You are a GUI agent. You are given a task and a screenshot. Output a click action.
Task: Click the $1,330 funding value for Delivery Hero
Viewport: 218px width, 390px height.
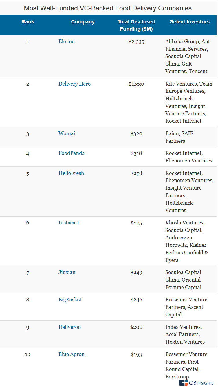[x=136, y=84]
